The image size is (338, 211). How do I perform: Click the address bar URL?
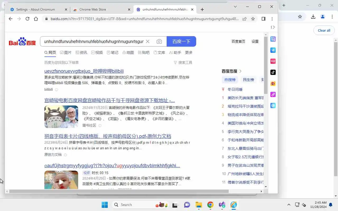point(145,19)
